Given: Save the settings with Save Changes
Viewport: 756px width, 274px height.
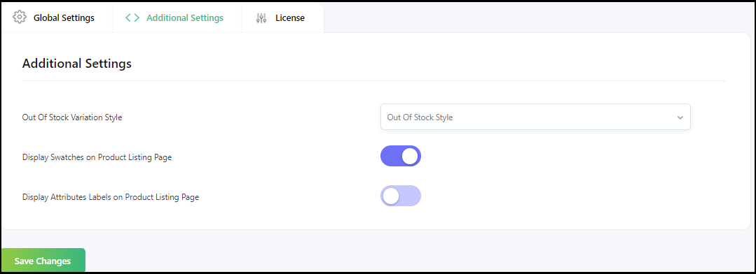Looking at the screenshot, I should [43, 261].
